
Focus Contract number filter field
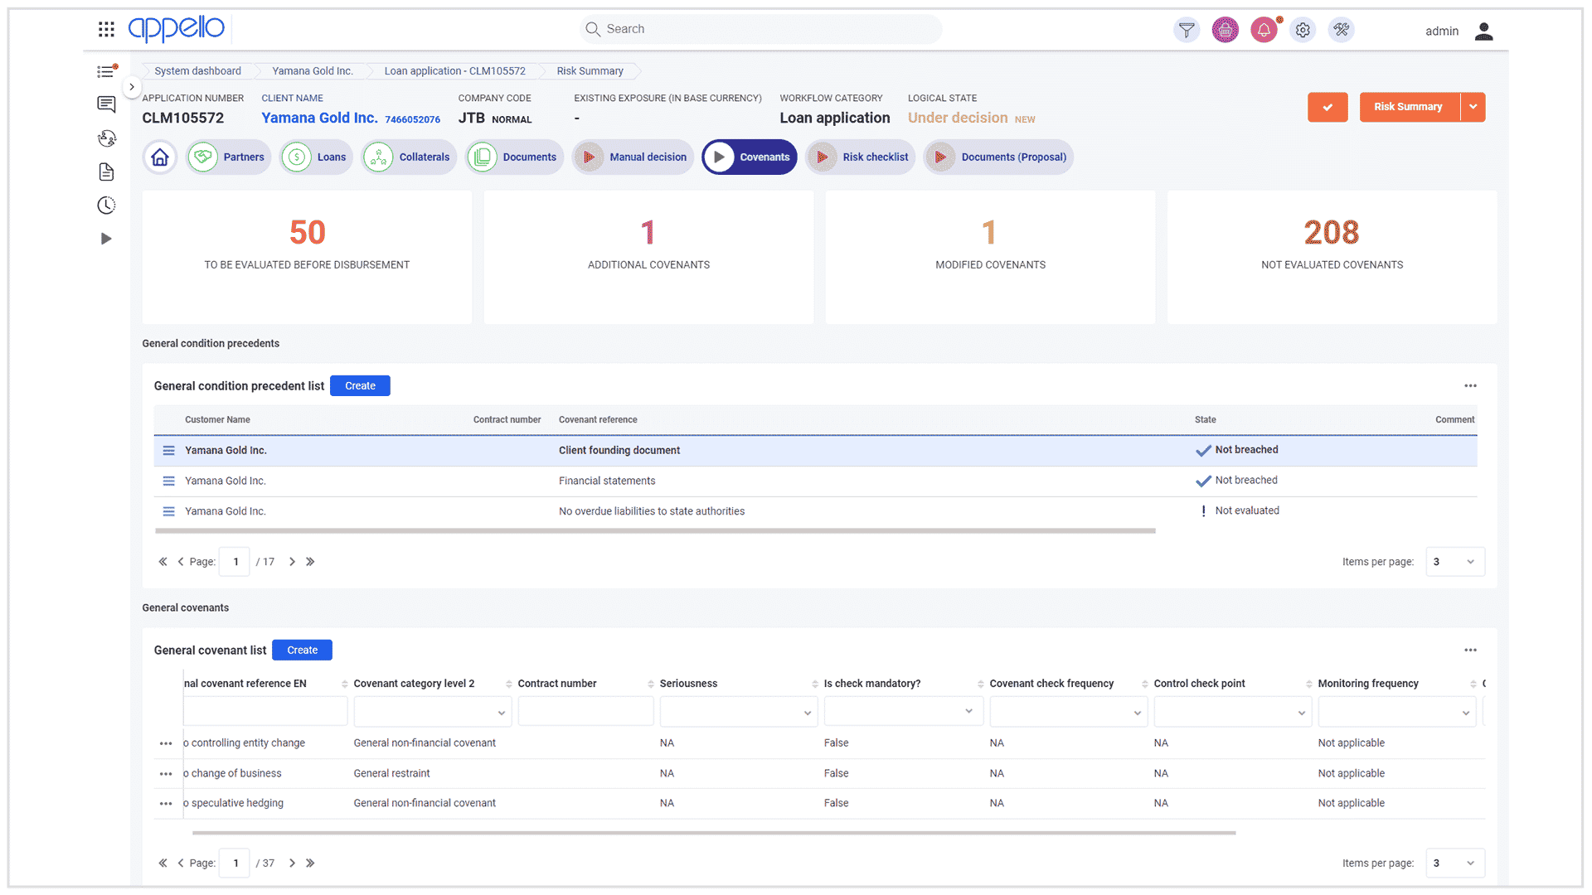pyautogui.click(x=585, y=712)
